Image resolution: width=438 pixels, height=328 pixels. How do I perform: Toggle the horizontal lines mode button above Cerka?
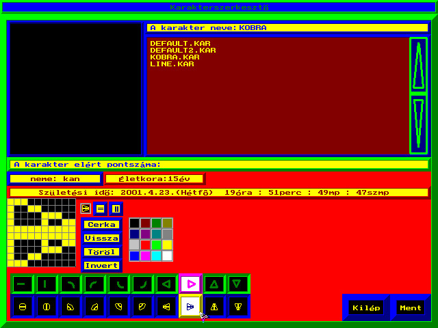[101, 208]
